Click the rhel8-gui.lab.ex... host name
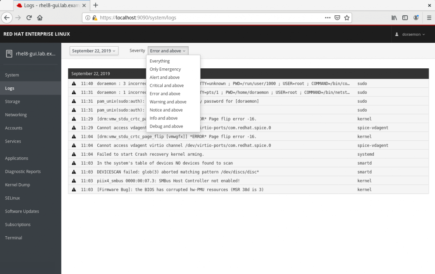The width and height of the screenshot is (435, 274). (36, 54)
